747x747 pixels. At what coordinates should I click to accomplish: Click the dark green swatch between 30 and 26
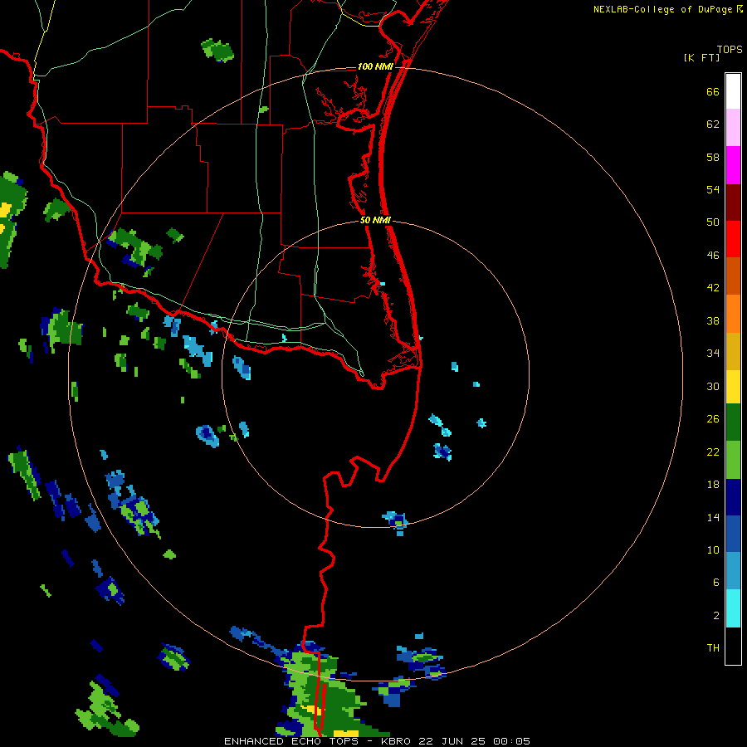click(733, 422)
